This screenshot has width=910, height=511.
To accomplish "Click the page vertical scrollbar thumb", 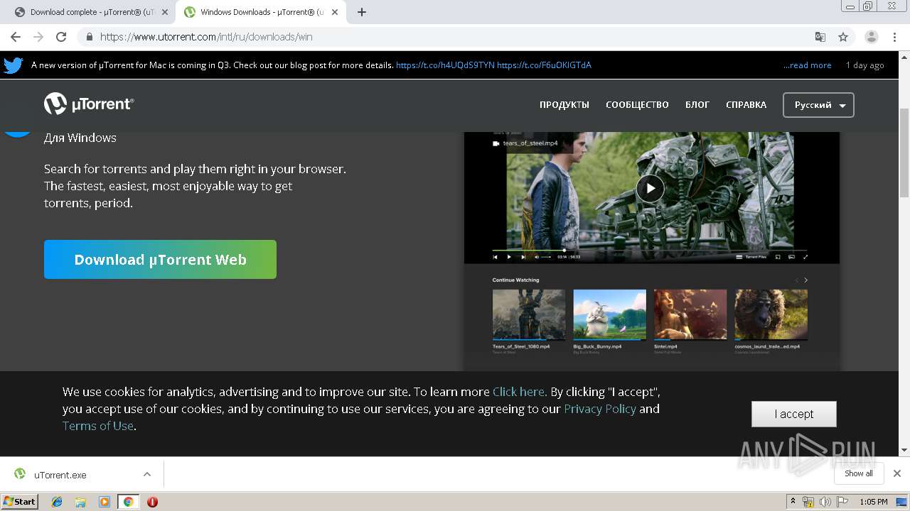I will [904, 152].
